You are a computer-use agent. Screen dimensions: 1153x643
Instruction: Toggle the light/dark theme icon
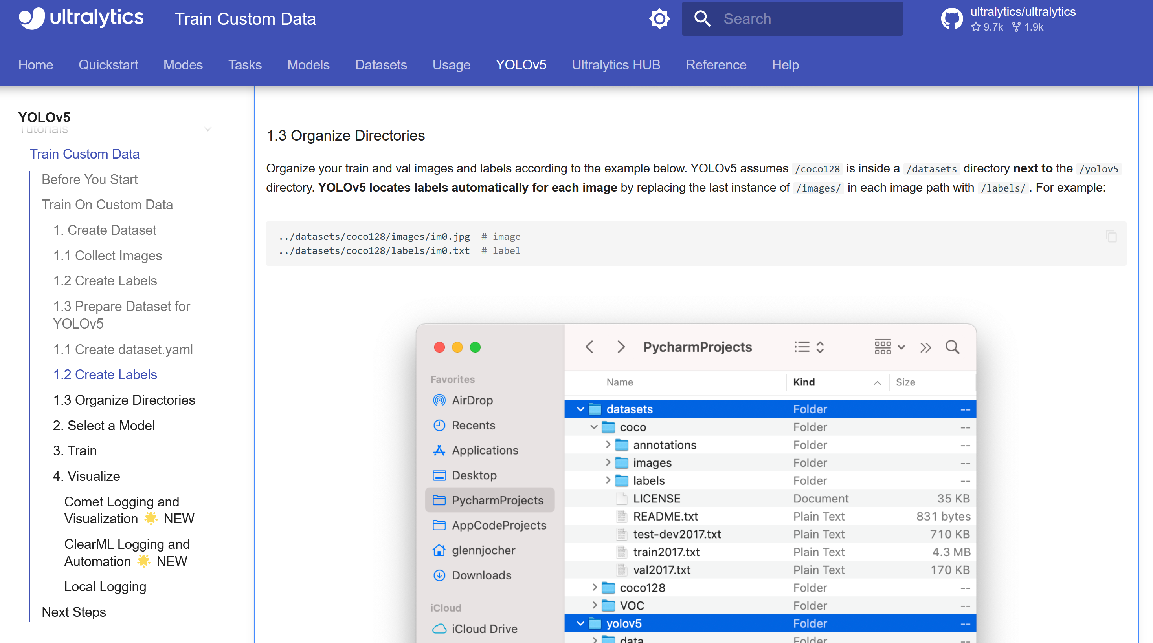659,19
